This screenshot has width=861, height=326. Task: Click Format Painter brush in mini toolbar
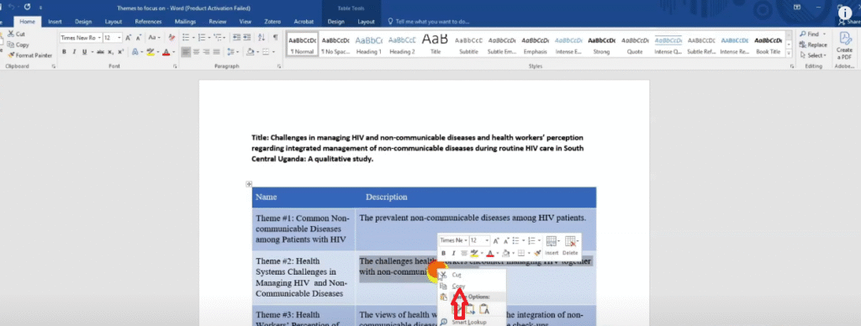point(537,253)
